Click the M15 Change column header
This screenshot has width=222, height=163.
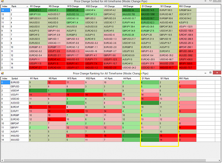pos(75,6)
